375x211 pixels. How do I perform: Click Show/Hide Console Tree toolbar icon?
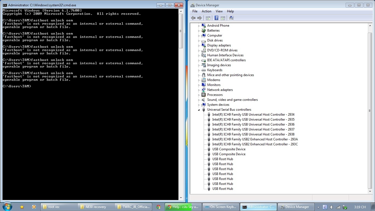click(x=208, y=18)
